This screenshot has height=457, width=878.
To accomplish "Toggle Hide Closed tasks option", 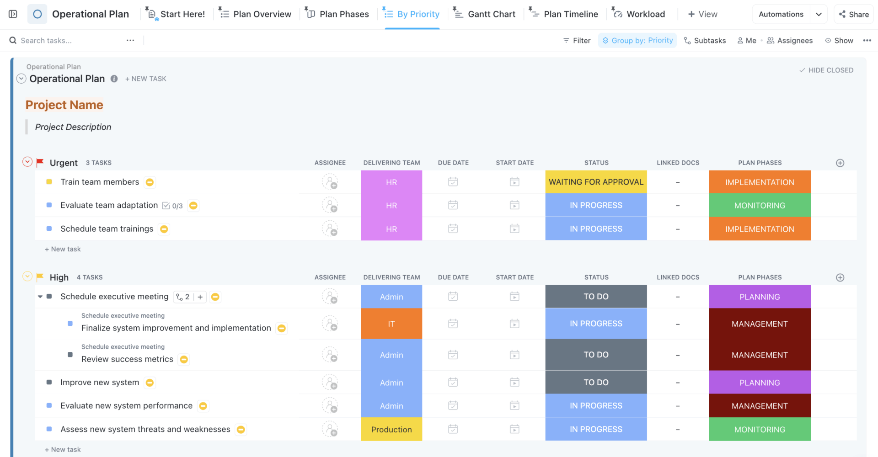I will coord(826,70).
